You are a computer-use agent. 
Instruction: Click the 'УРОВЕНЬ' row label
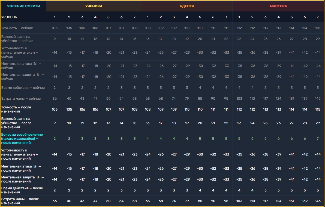pyautogui.click(x=9, y=17)
